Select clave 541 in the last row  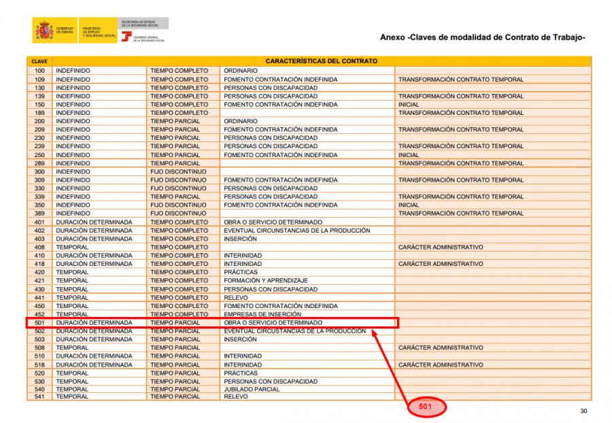(39, 396)
